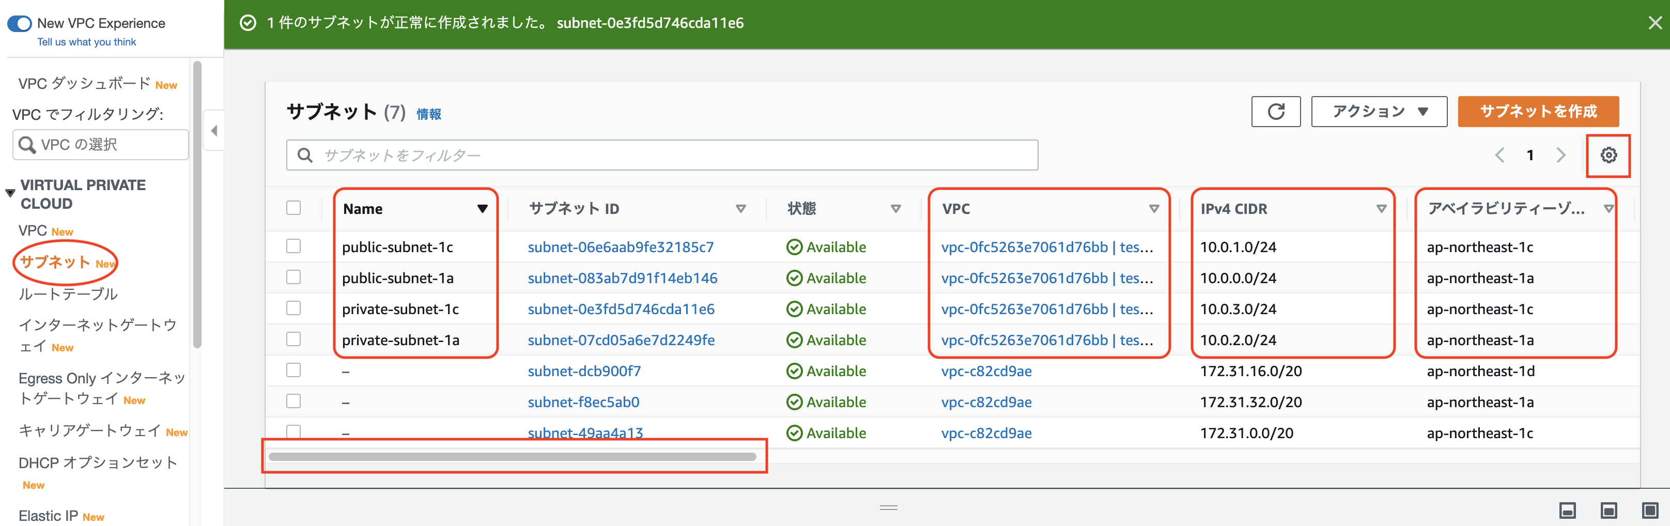This screenshot has height=526, width=1670.
Task: Open the アクション dropdown menu
Action: (1379, 112)
